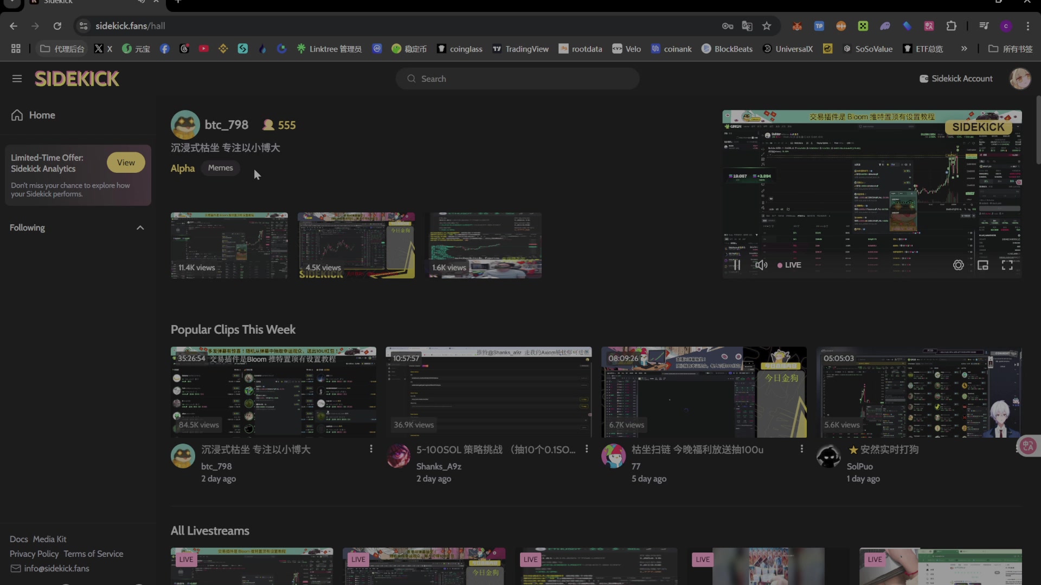The image size is (1041, 585).
Task: Bookmark this page with the star icon
Action: pyautogui.click(x=767, y=26)
